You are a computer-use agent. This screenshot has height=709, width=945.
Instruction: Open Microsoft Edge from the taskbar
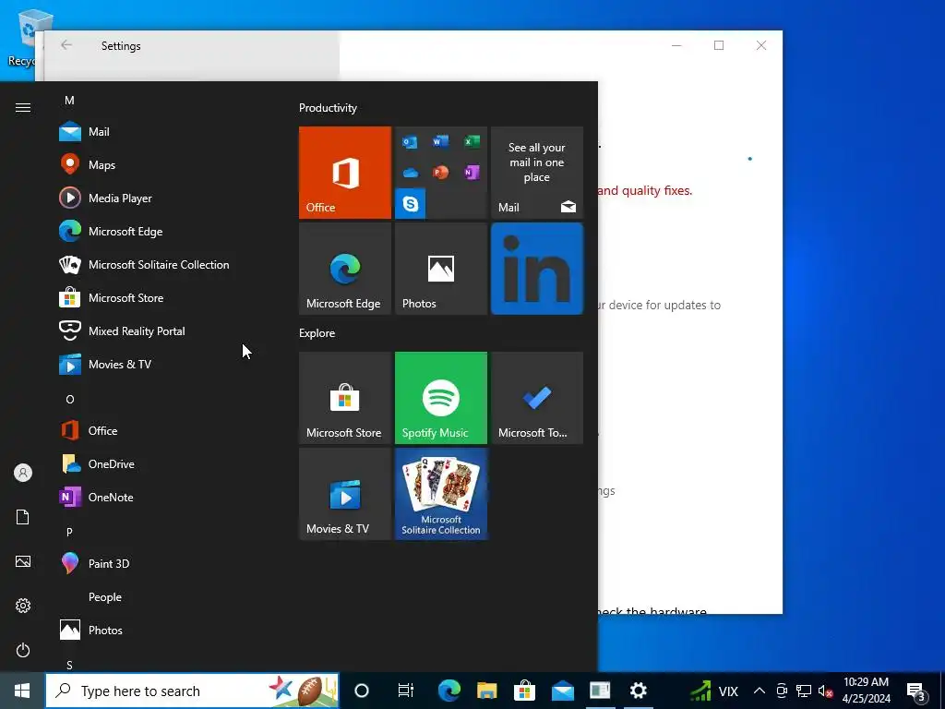(449, 691)
